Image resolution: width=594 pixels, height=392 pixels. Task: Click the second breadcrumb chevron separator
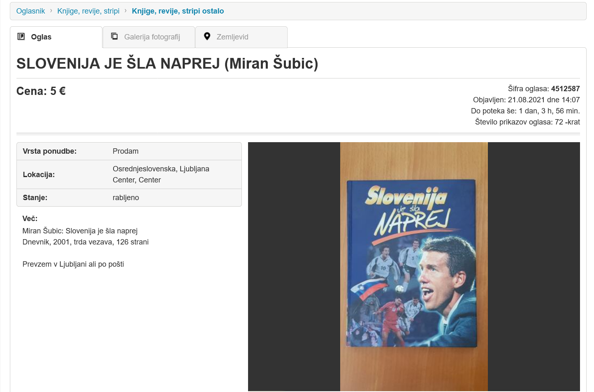125,11
